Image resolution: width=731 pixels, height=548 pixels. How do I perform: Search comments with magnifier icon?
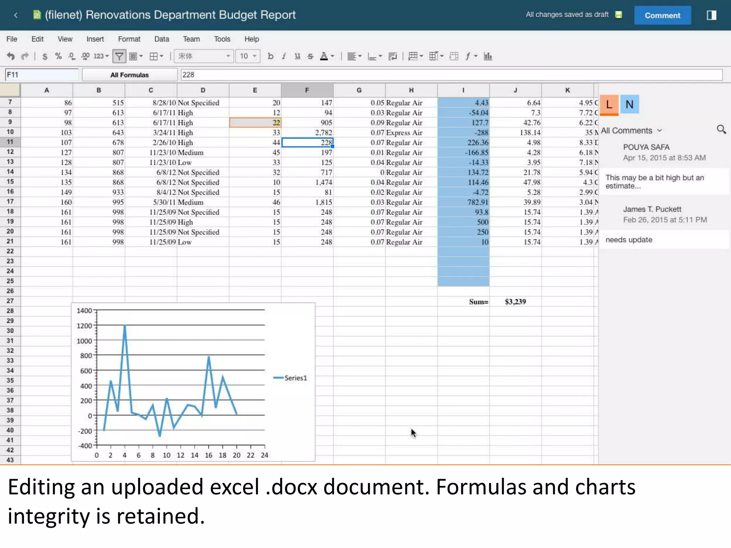coord(721,130)
